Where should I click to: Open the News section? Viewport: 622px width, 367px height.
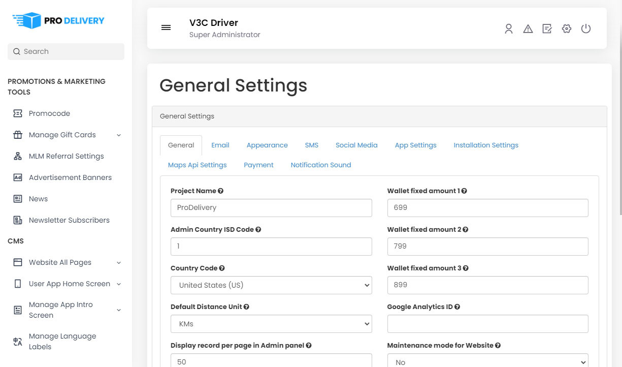[38, 199]
